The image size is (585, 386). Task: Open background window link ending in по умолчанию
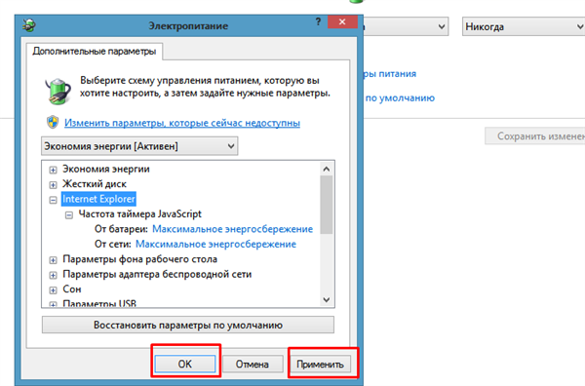[x=399, y=98]
